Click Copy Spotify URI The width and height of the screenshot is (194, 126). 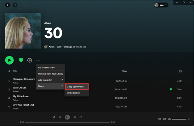point(77,87)
